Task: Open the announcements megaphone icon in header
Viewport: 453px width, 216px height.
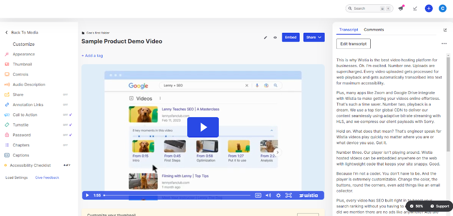Action: point(401,8)
